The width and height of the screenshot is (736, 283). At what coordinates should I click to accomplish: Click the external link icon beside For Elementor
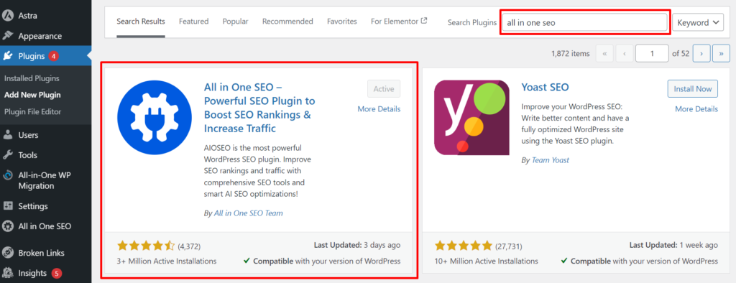coord(424,21)
